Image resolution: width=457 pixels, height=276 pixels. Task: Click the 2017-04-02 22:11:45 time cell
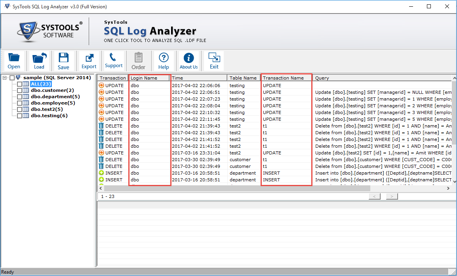[196, 119]
